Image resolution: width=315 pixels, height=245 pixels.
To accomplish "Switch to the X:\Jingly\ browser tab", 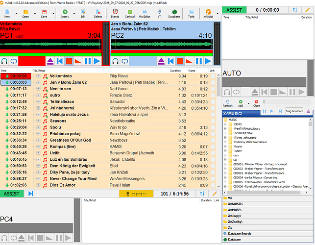I will point(267,216).
